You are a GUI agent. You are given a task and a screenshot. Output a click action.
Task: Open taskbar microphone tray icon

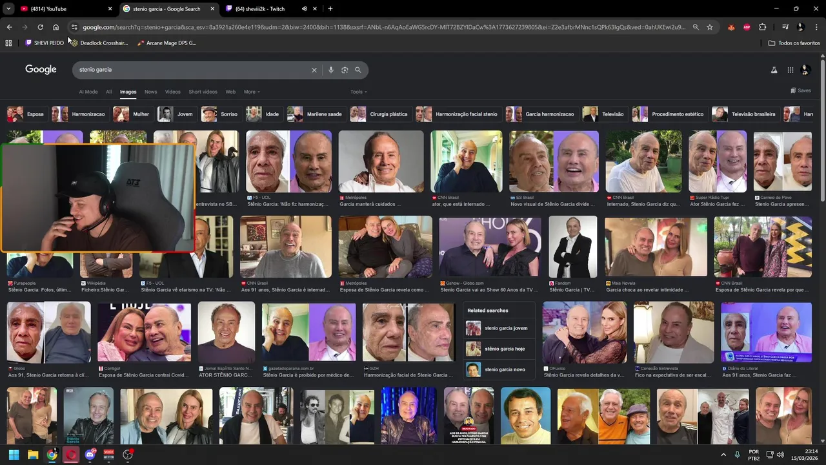click(x=738, y=455)
